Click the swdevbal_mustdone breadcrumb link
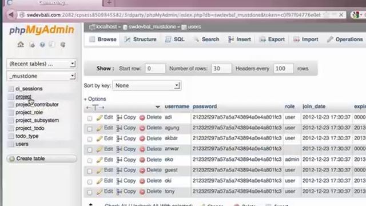366x206 pixels. [152, 27]
